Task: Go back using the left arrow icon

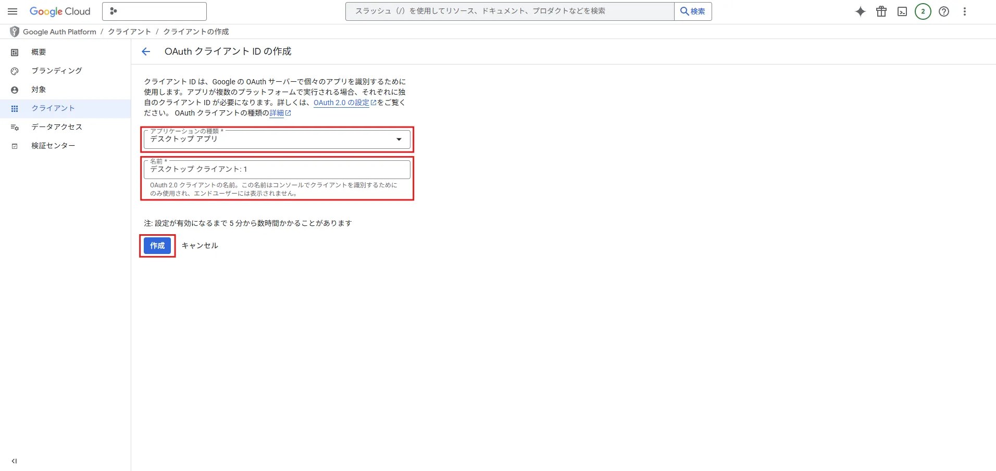Action: 146,52
